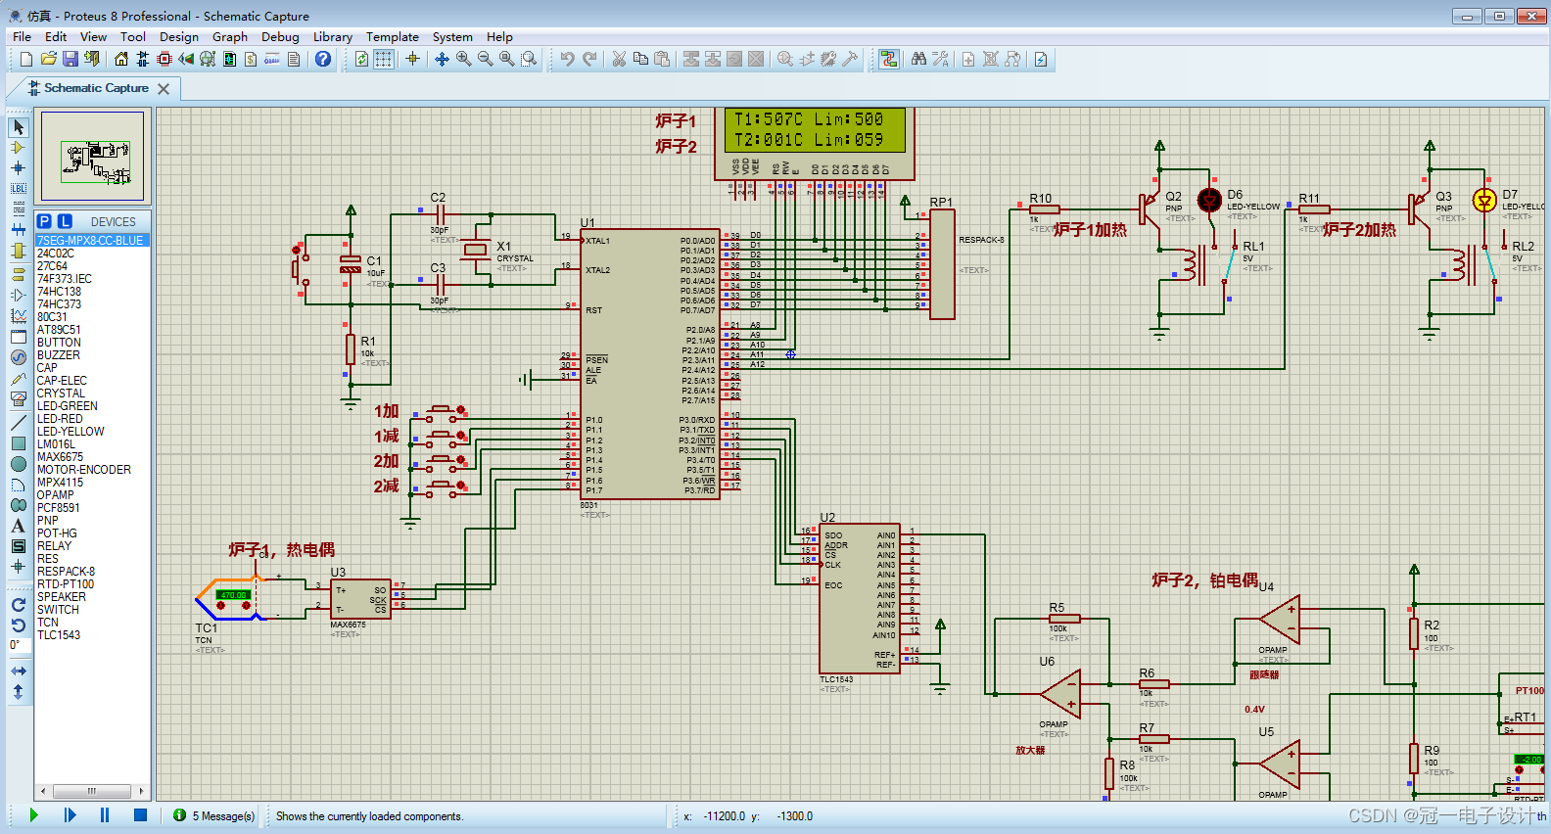Select the Text 'A' tool in the sidebar
Image resolution: width=1551 pixels, height=834 pixels.
pyautogui.click(x=18, y=526)
